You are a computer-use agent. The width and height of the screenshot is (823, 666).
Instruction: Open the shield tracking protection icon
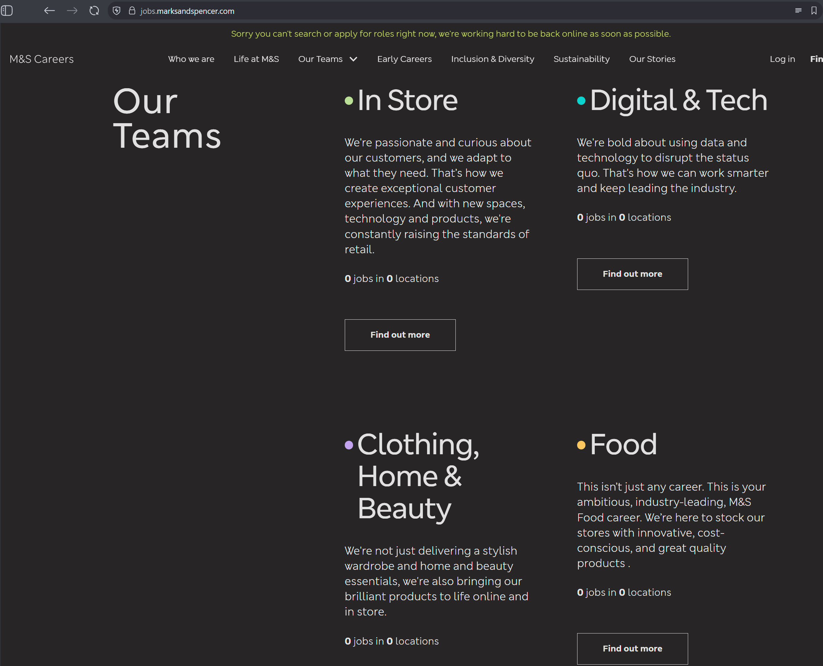[x=117, y=11]
